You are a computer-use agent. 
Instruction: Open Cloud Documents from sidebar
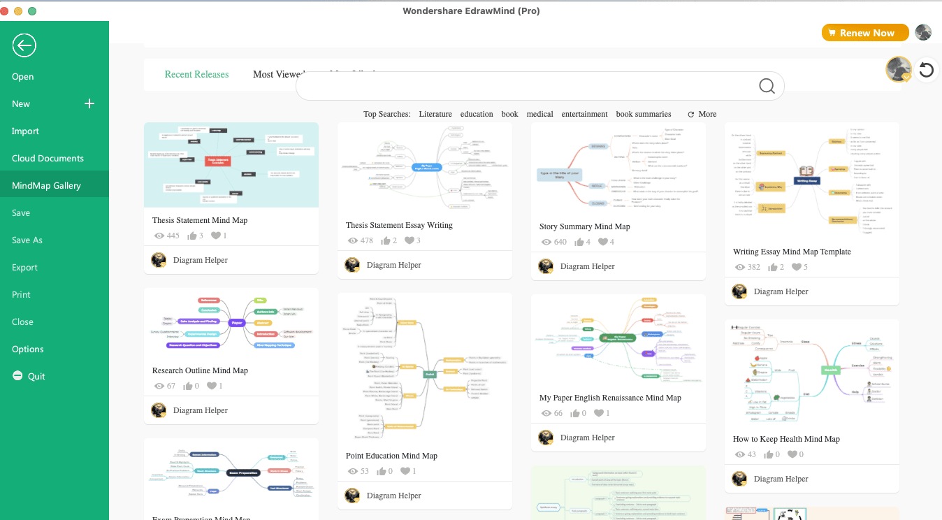[48, 159]
